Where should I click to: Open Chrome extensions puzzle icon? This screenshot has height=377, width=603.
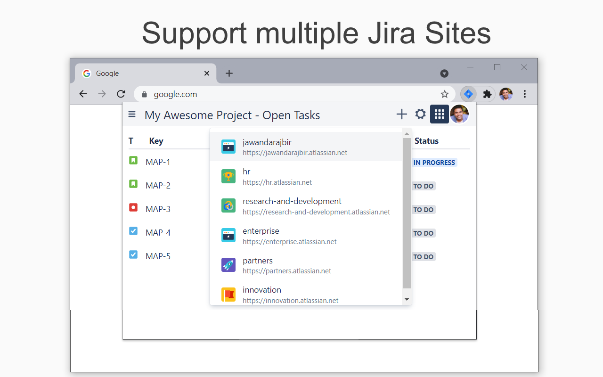(x=488, y=94)
